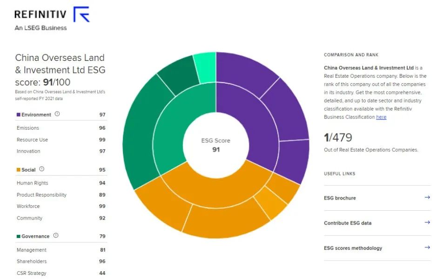Click the Resource Use score 99
This screenshot has width=436, height=280.
click(x=102, y=140)
